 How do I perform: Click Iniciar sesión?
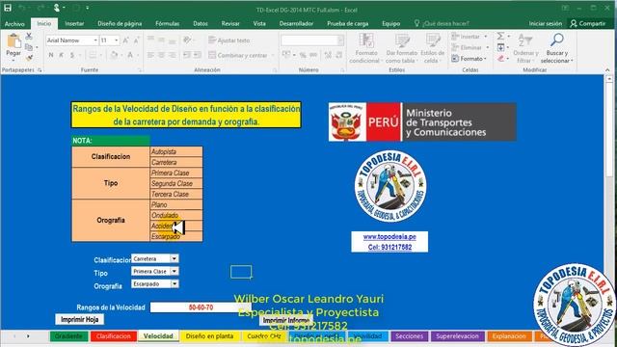(545, 23)
